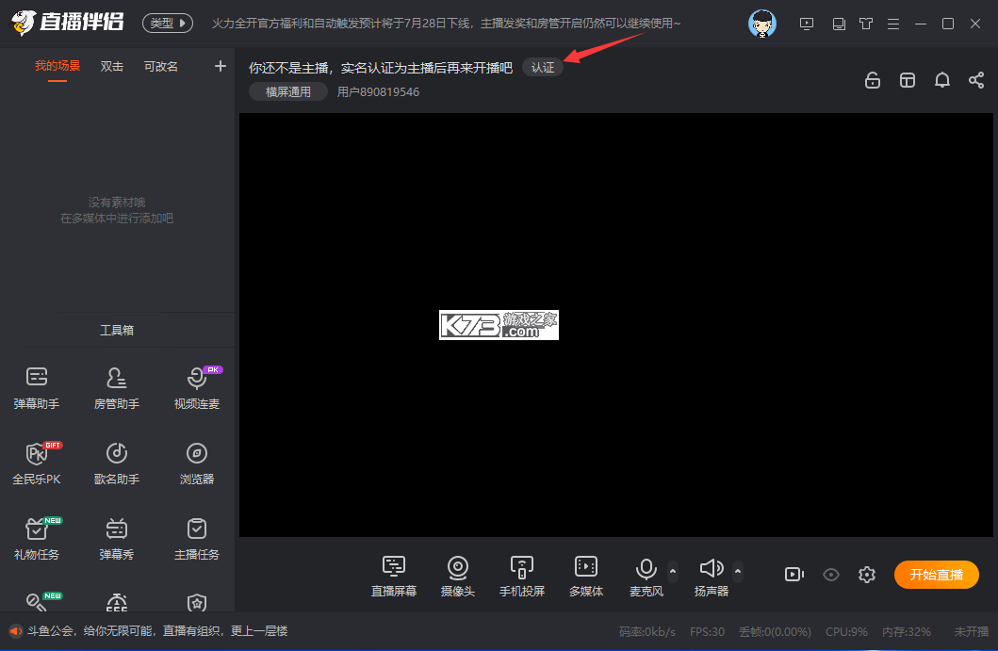Add 多媒体 source
Screen dimensions: 998x651
pos(585,576)
